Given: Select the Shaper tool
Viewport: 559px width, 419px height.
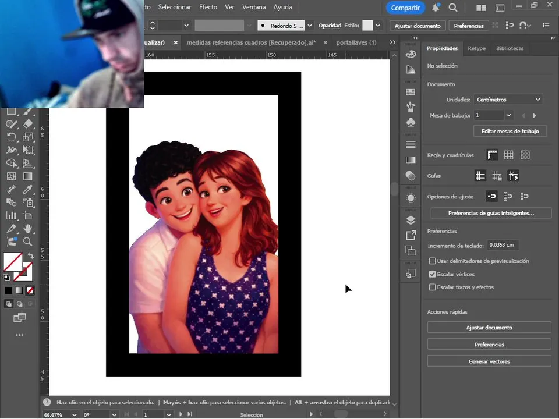Looking at the screenshot, I should point(12,123).
